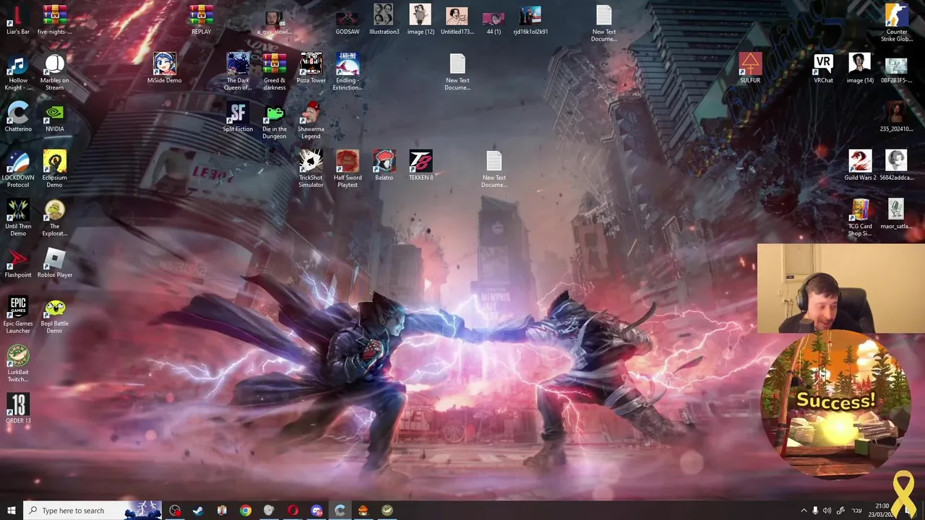Expand the hidden system tray icons

[x=804, y=511]
